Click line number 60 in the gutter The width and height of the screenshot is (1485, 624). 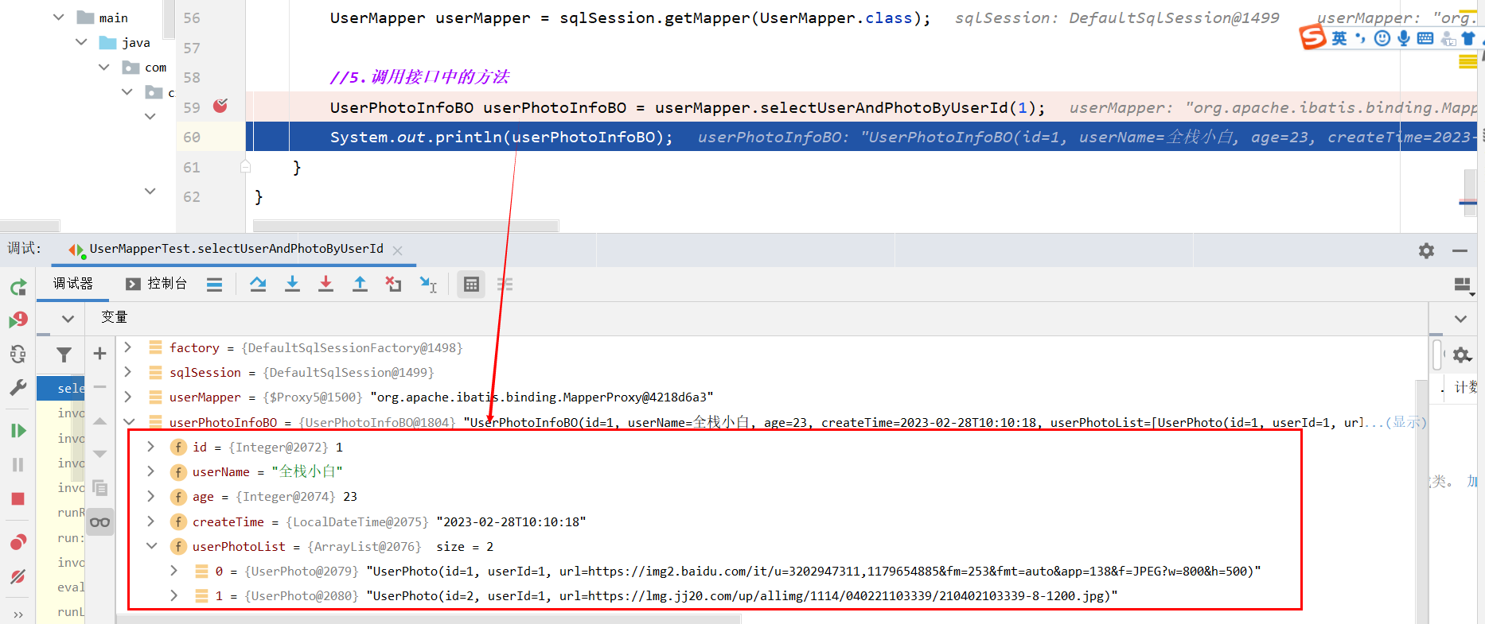coord(192,137)
